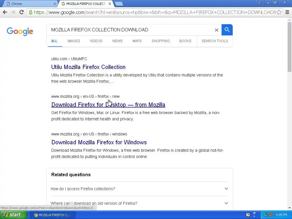Click the vertical scrollbar thumb
Viewport: 292px width, 219px height.
click(290, 47)
